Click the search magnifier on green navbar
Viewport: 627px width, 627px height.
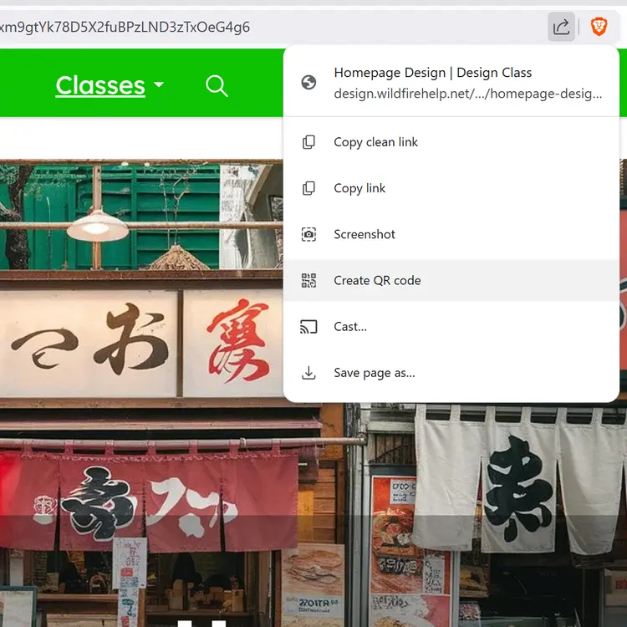(x=217, y=85)
